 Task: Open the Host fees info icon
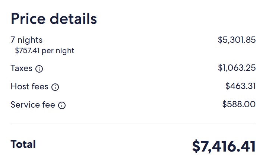[x=55, y=87]
